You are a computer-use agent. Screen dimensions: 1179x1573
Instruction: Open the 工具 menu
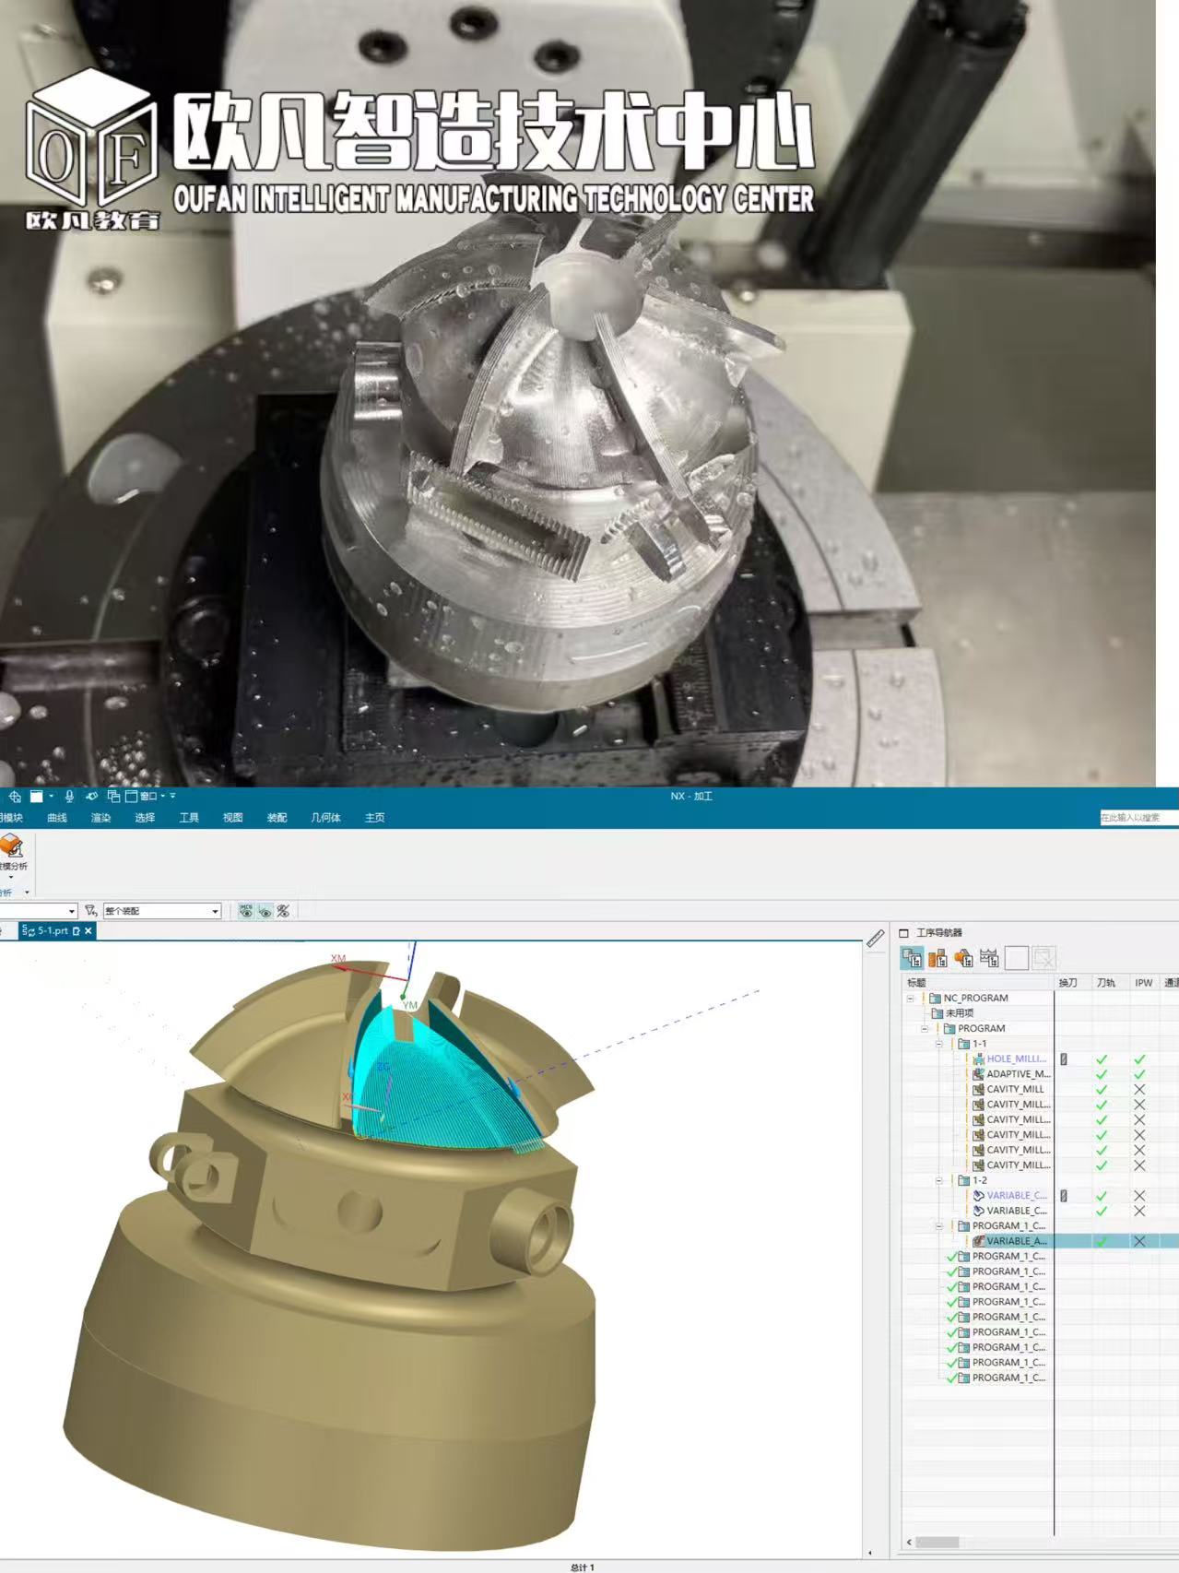(189, 818)
